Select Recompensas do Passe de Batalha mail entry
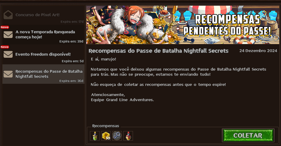This screenshot has width=281, height=146. (x=43, y=74)
